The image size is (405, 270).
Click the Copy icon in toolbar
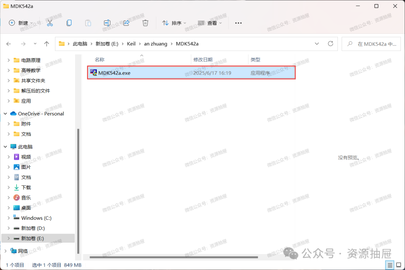pos(69,23)
